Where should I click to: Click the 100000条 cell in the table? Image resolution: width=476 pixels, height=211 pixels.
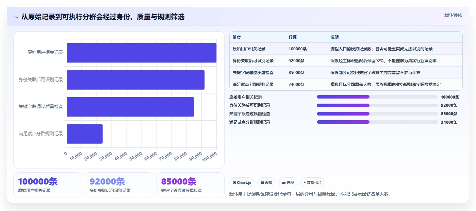[298, 49]
